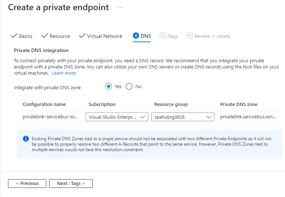This screenshot has width=285, height=197.
Task: Click the step 5 circle beside Tags
Action: click(163, 36)
